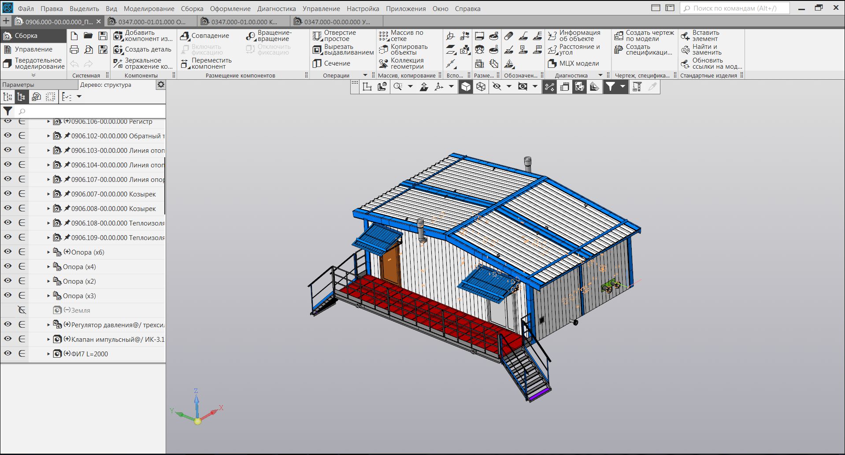
Task: Click the Print icon in the system toolbar
Action: tap(74, 49)
